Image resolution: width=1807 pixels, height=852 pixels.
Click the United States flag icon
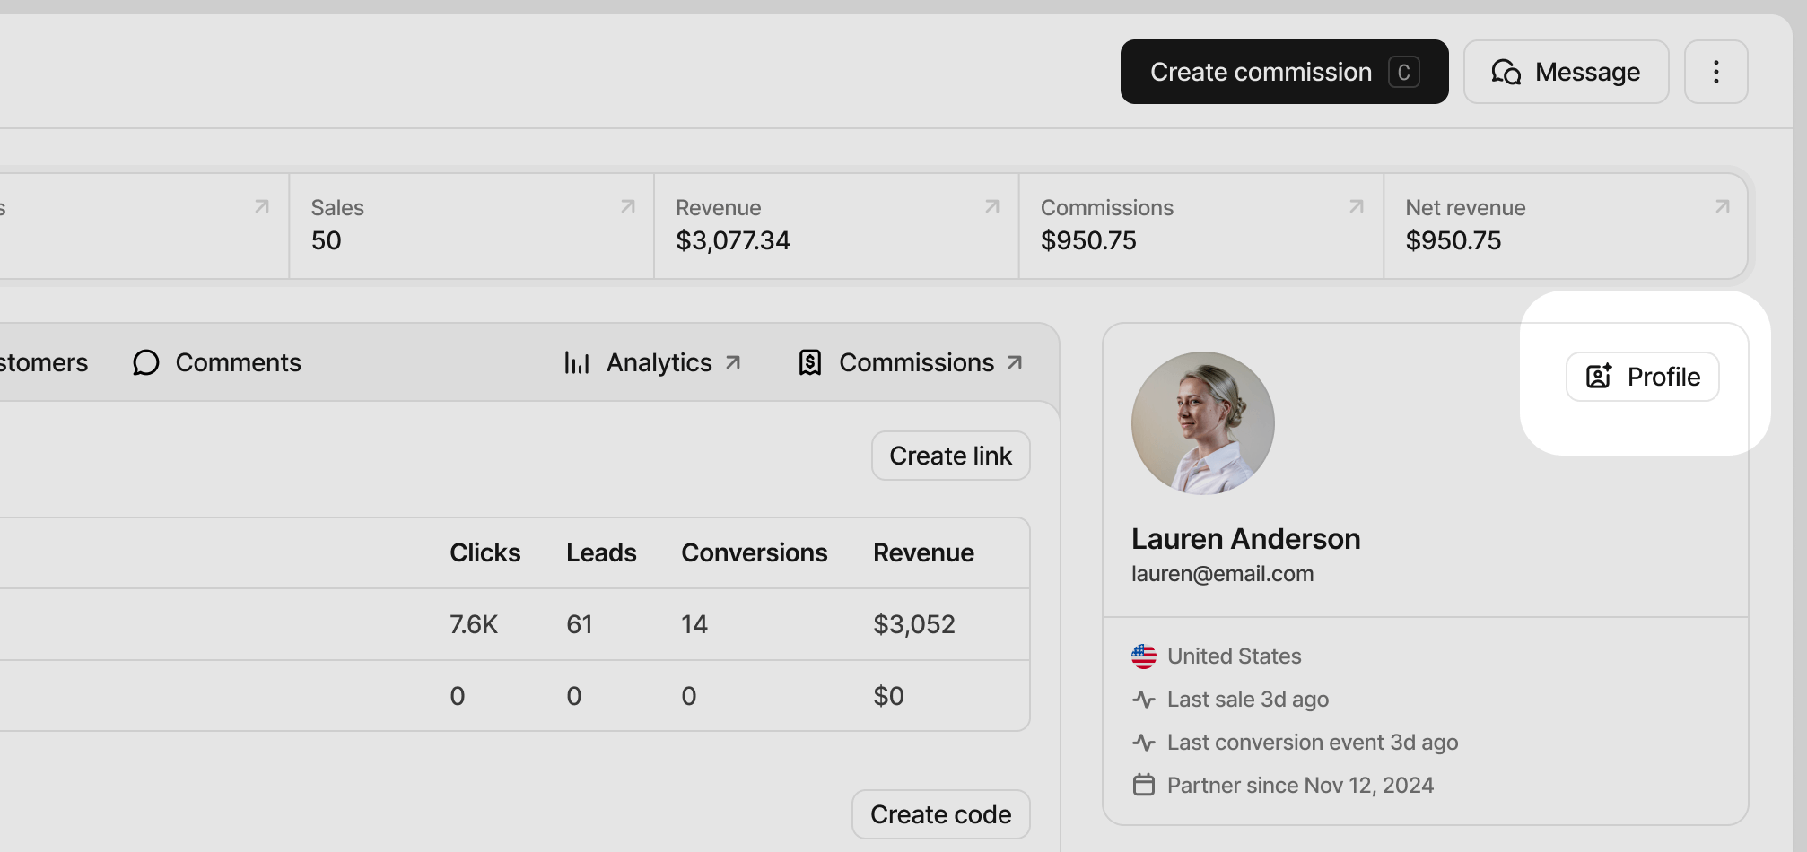[1144, 656]
